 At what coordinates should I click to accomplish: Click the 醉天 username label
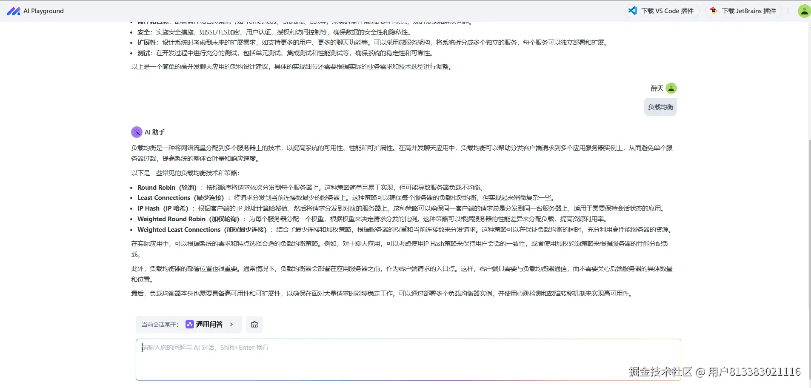coord(657,88)
